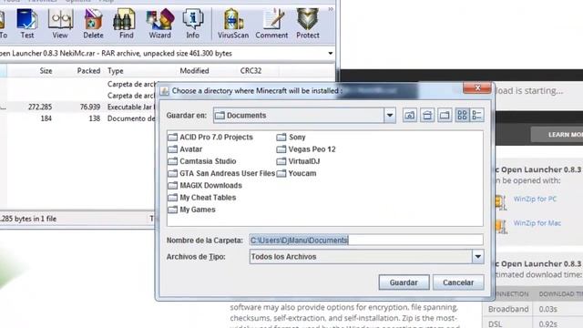Select the MAGIX Downloads folder

[205, 185]
